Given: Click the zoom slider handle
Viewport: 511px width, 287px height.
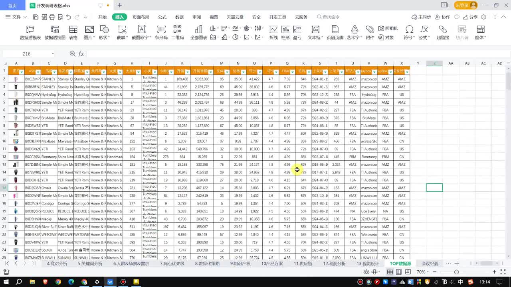Looking at the screenshot, I should tap(456, 272).
